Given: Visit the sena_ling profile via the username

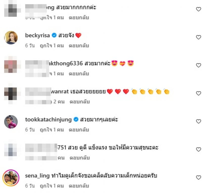Looking at the screenshot, I should [x=37, y=176].
